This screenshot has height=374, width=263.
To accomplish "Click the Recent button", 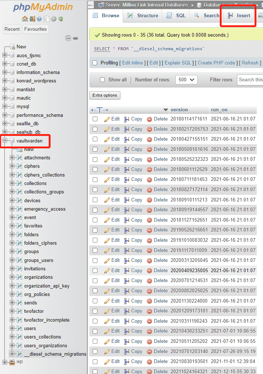I will [x=12, y=29].
